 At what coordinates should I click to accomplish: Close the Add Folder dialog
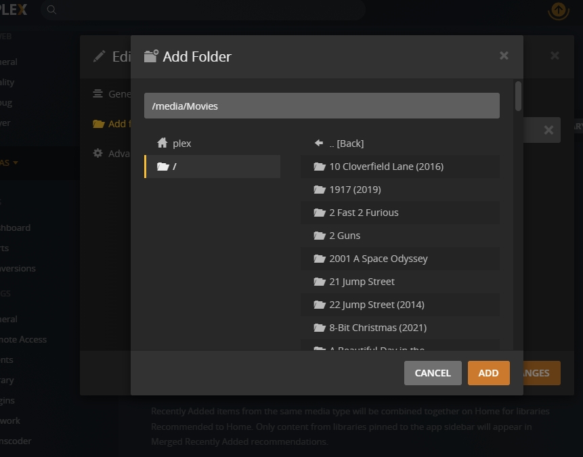click(x=504, y=56)
